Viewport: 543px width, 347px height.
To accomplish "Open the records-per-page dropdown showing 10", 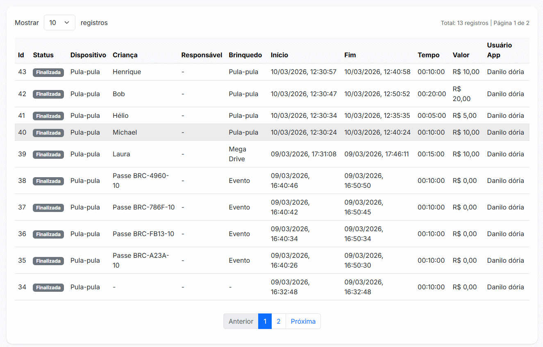I will tap(59, 23).
